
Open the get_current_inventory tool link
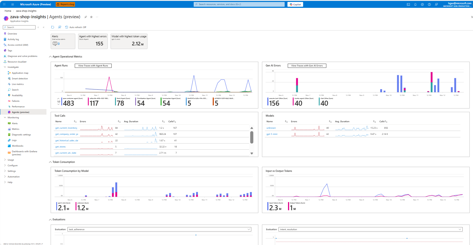coord(66,128)
